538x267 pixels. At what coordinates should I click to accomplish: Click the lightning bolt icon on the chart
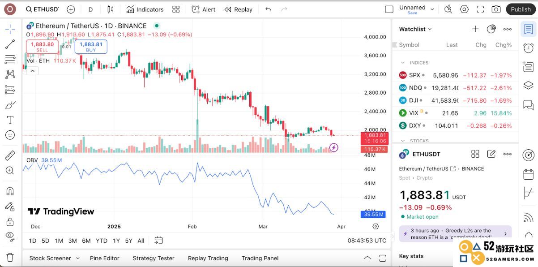333,147
